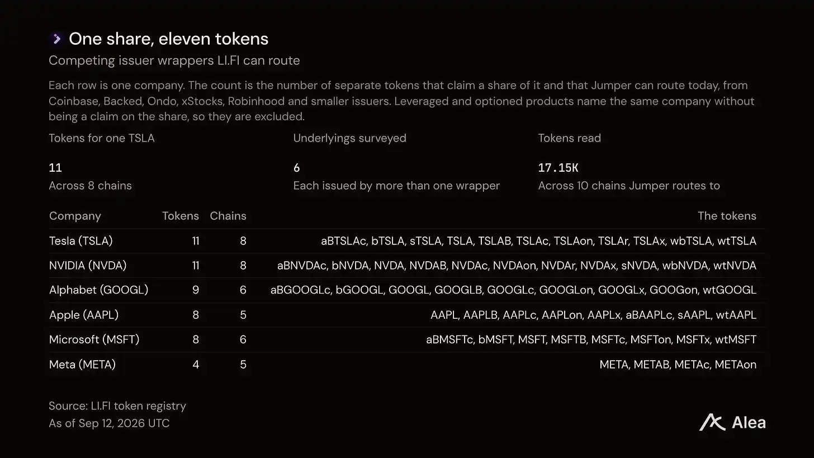This screenshot has height=458, width=814.
Task: Click the Company column header
Action: click(x=75, y=216)
